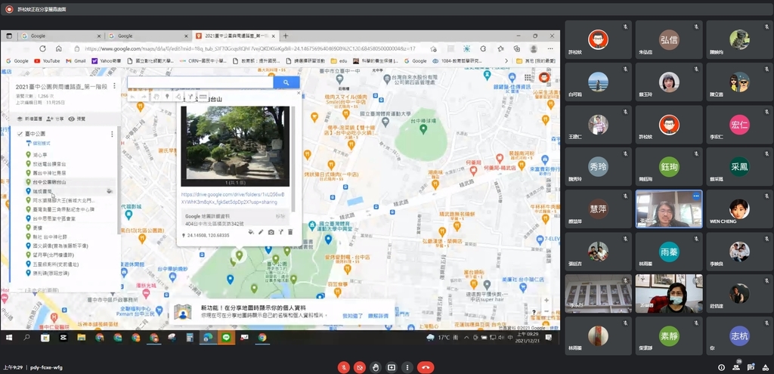Select the draw line tool in map toolbar

tap(178, 97)
